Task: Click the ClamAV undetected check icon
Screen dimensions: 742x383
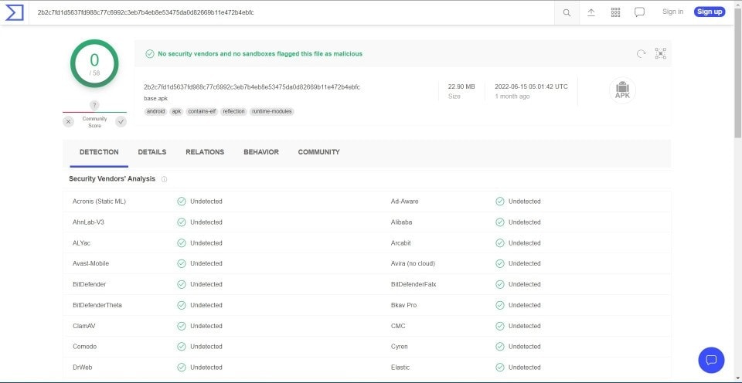Action: [181, 326]
